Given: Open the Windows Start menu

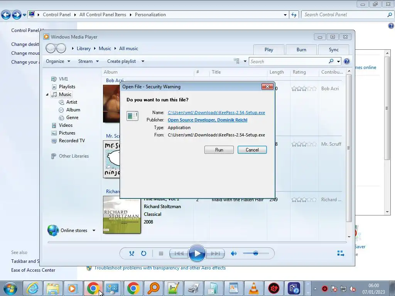Looking at the screenshot, I should pyautogui.click(x=10, y=288).
